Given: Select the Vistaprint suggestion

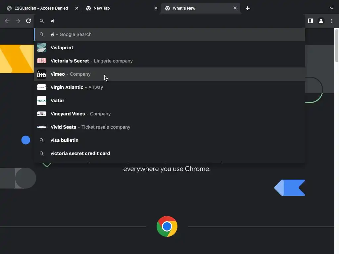Looking at the screenshot, I should (x=169, y=48).
